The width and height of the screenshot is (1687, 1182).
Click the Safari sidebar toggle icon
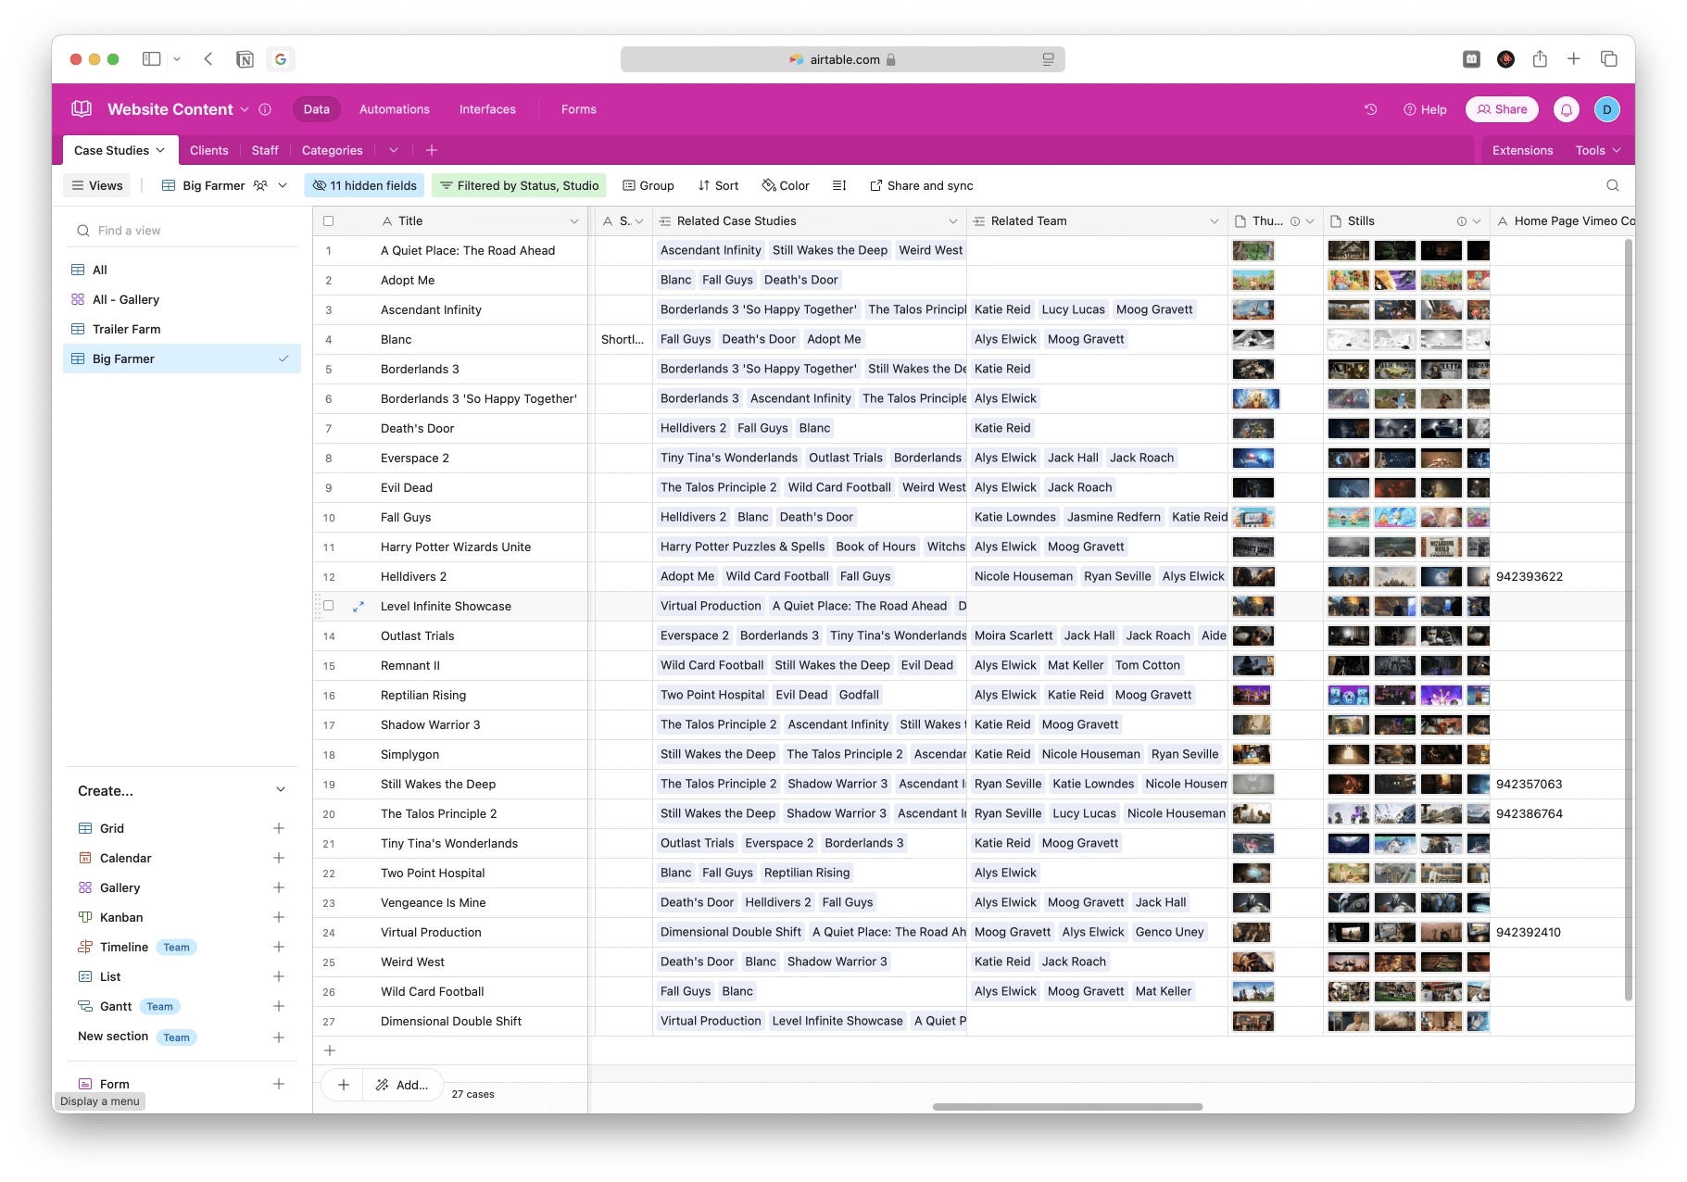[x=152, y=59]
